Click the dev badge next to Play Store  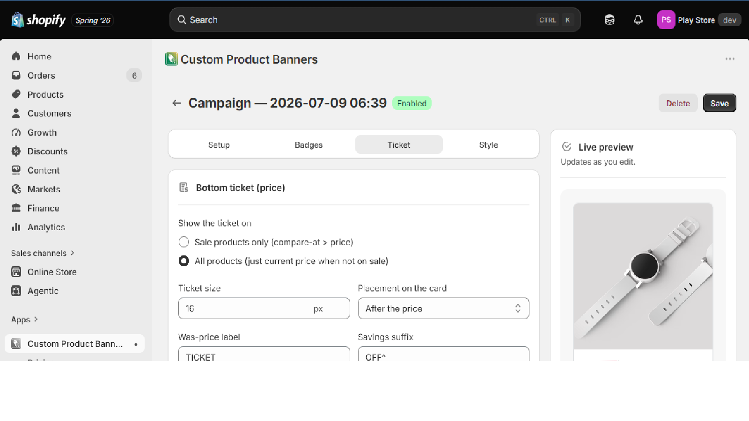pyautogui.click(x=729, y=20)
